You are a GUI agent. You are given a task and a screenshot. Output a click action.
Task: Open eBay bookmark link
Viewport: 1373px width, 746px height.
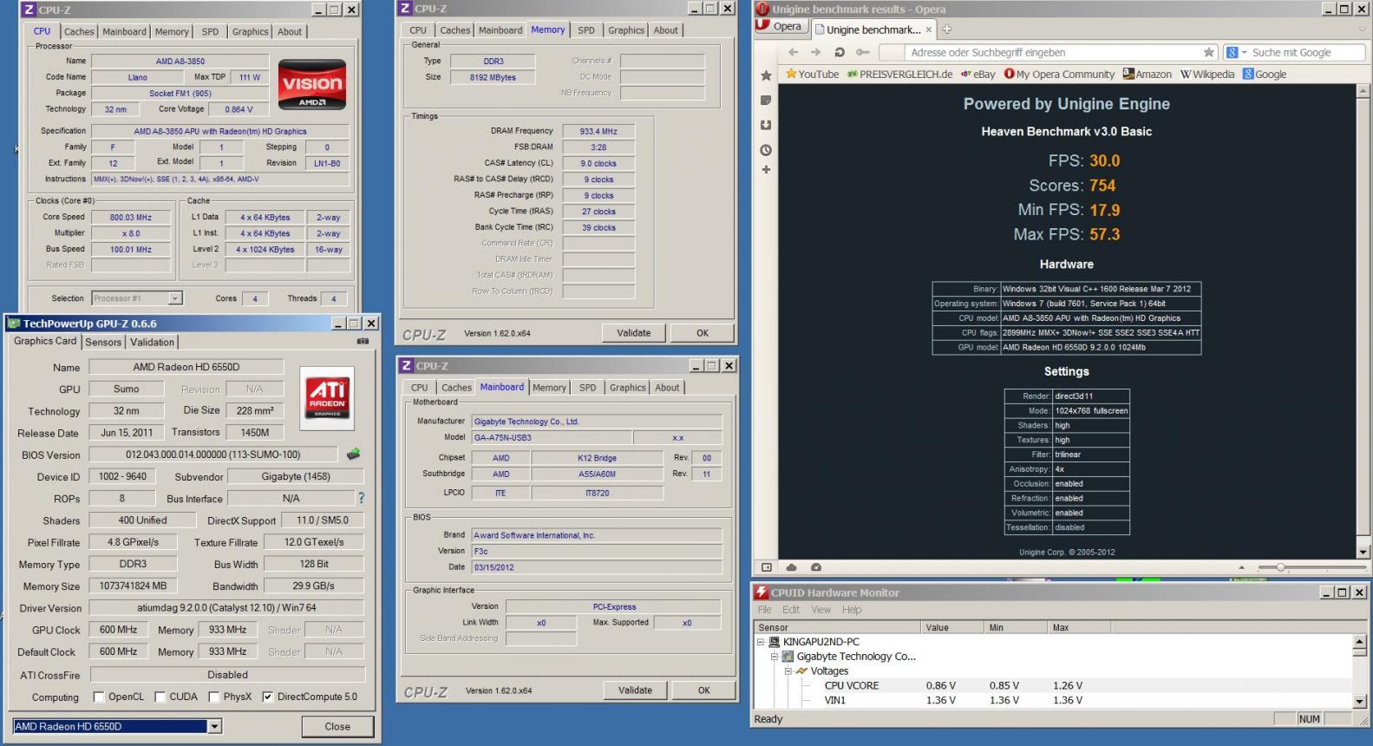[978, 75]
